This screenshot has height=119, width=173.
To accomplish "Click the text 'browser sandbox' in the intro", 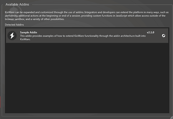I will coord(15,19).
